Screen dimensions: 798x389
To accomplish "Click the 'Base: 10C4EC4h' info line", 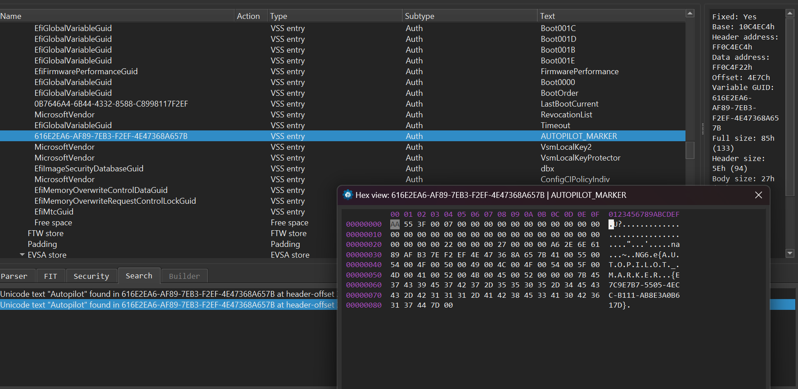I will tap(743, 27).
